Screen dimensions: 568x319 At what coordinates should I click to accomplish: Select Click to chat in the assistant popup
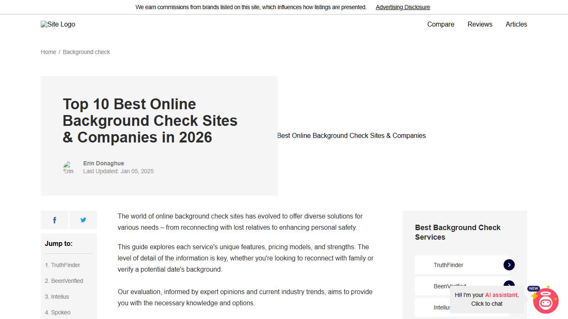coord(487,304)
